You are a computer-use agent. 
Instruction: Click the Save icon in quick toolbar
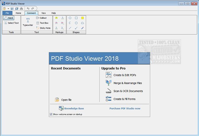12,8
